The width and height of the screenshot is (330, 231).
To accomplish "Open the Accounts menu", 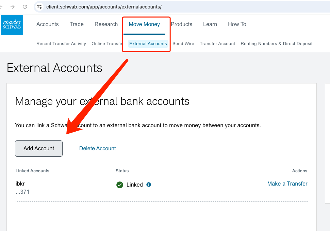I will point(48,24).
